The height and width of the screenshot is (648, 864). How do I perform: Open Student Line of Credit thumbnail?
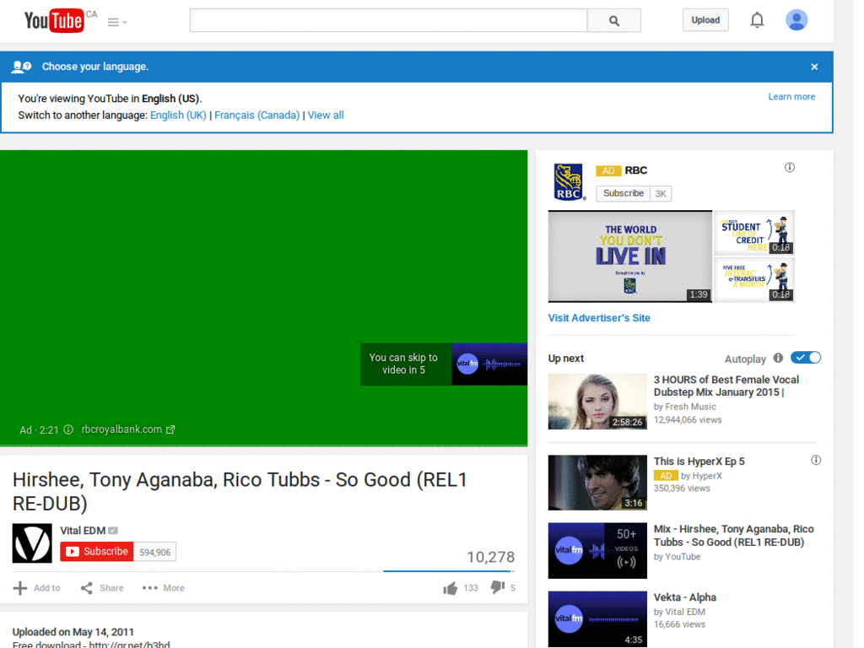click(753, 232)
